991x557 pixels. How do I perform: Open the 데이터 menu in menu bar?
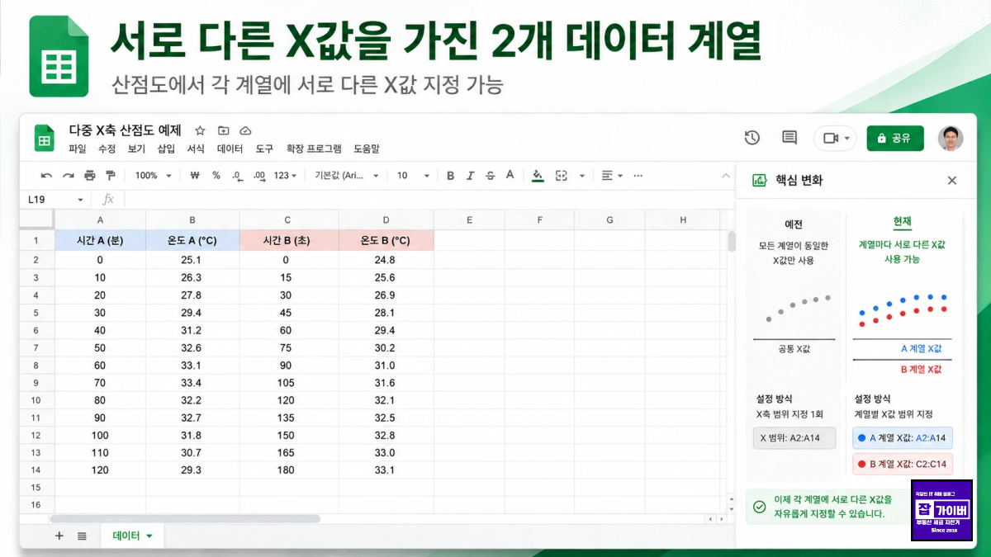(x=230, y=149)
